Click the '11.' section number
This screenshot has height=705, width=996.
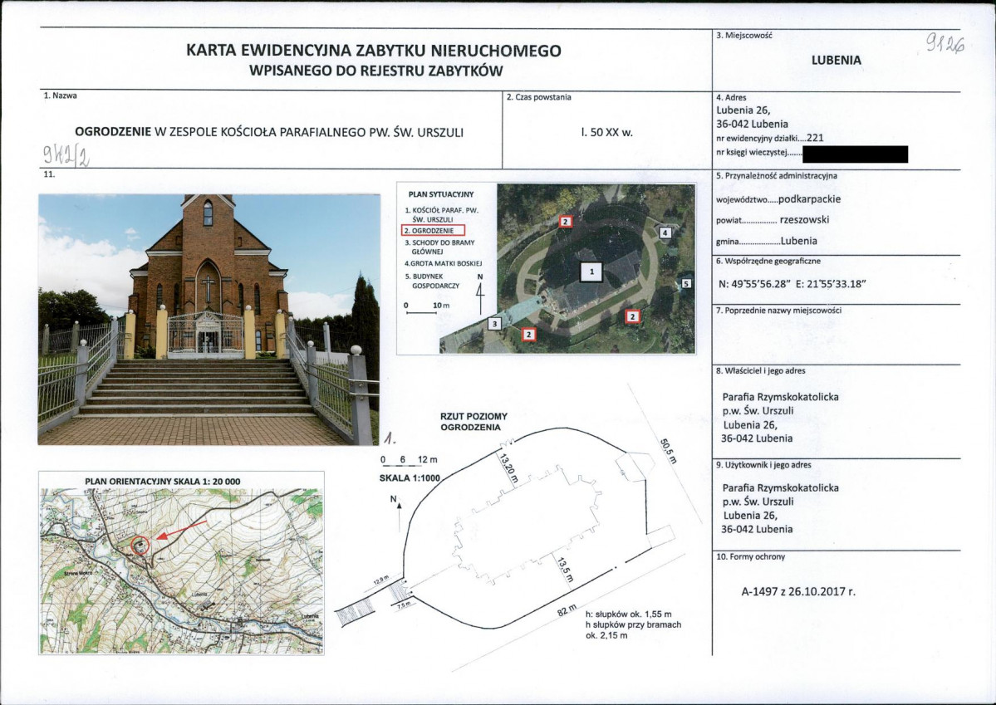49,174
